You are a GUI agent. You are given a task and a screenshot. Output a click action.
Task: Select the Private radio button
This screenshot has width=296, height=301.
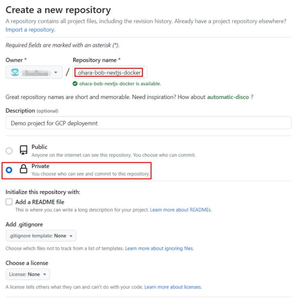pyautogui.click(x=9, y=170)
